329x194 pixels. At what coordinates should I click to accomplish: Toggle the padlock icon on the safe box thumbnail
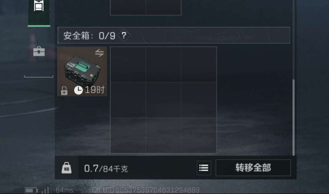coord(64,91)
